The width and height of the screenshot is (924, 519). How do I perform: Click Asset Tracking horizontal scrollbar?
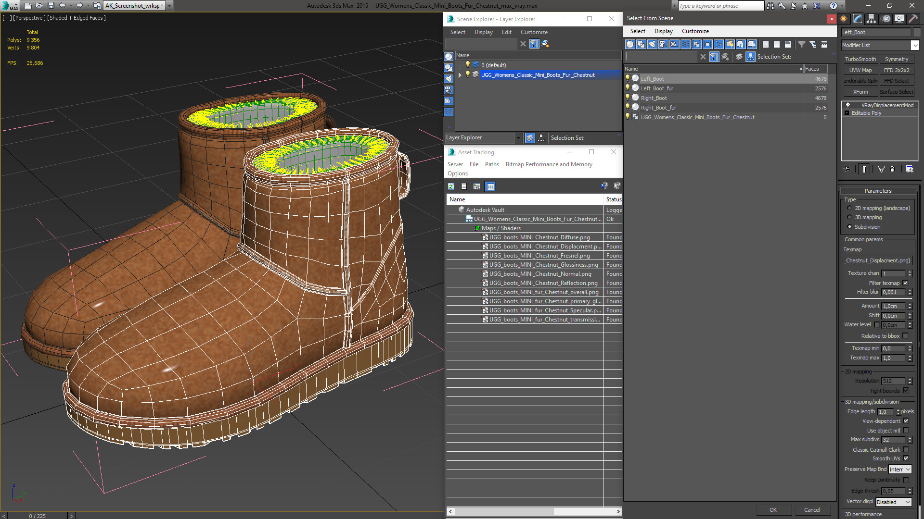[534, 511]
